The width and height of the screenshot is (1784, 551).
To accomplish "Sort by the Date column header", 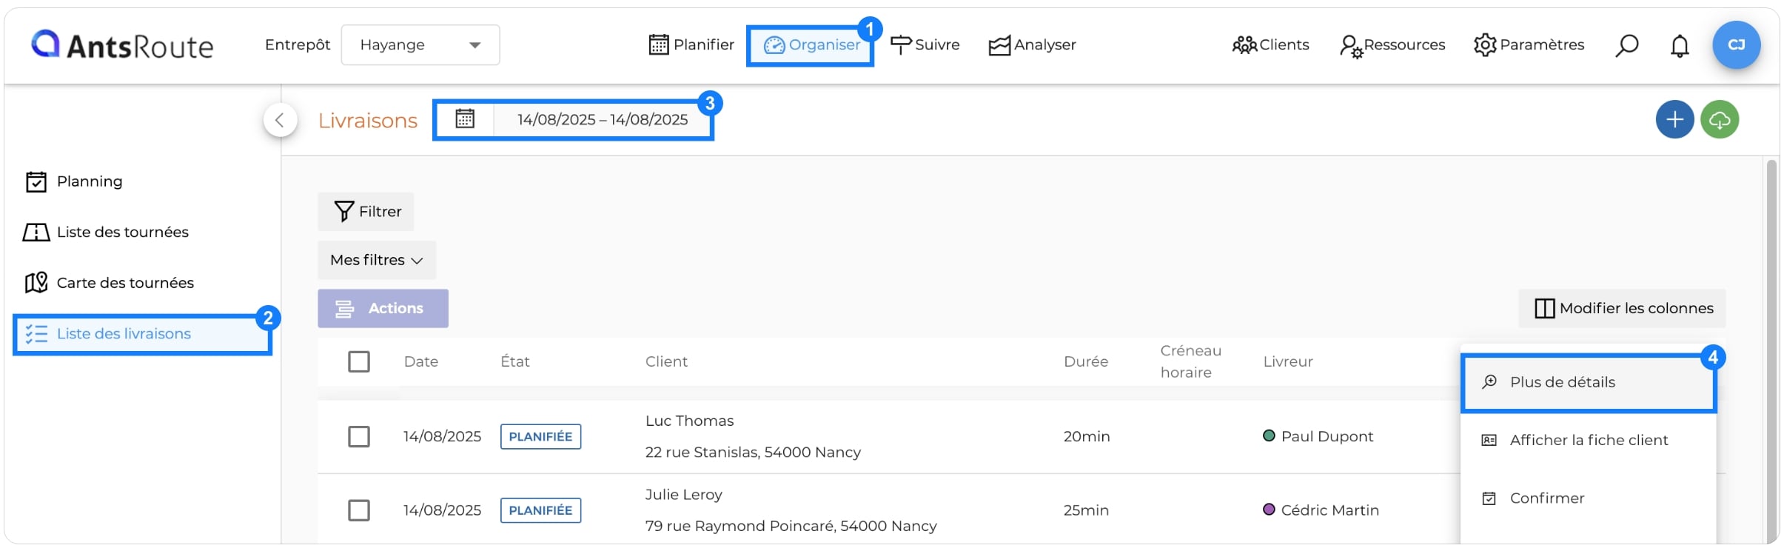I will pos(421,361).
